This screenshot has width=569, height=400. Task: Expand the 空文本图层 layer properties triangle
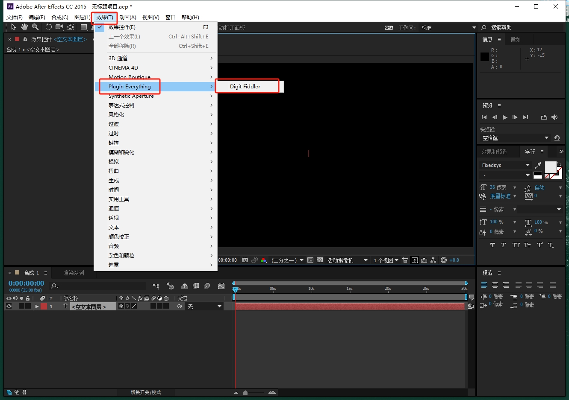coord(37,307)
